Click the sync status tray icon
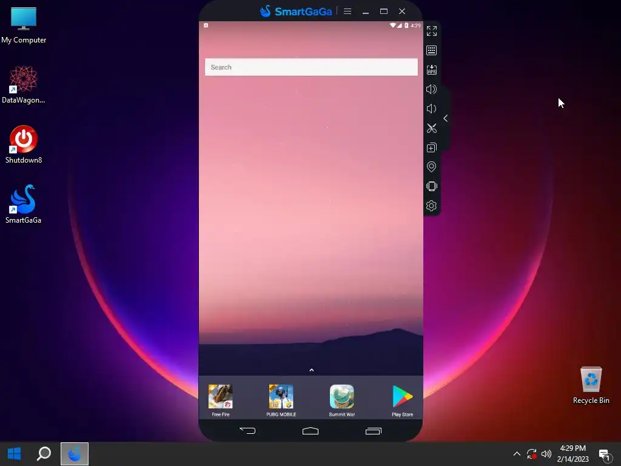Screen dimensions: 621x466 click(531, 454)
